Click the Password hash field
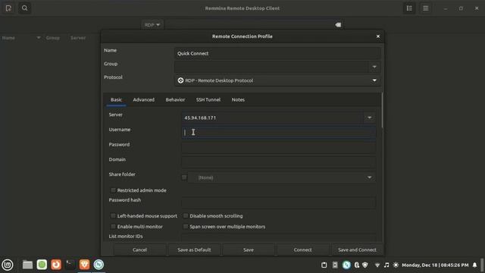485x273 pixels. (x=279, y=202)
